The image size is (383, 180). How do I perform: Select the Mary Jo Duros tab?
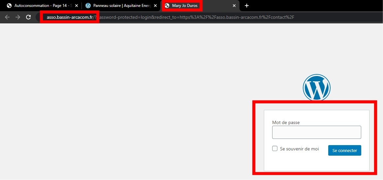click(200, 6)
